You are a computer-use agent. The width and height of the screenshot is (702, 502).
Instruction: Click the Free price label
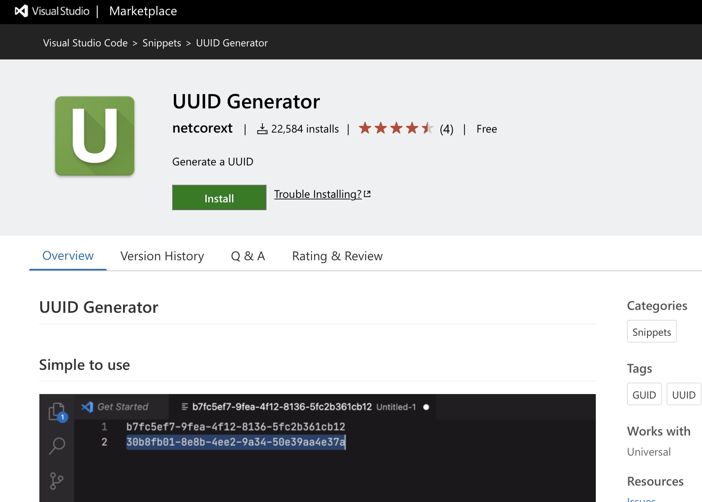pyautogui.click(x=487, y=129)
